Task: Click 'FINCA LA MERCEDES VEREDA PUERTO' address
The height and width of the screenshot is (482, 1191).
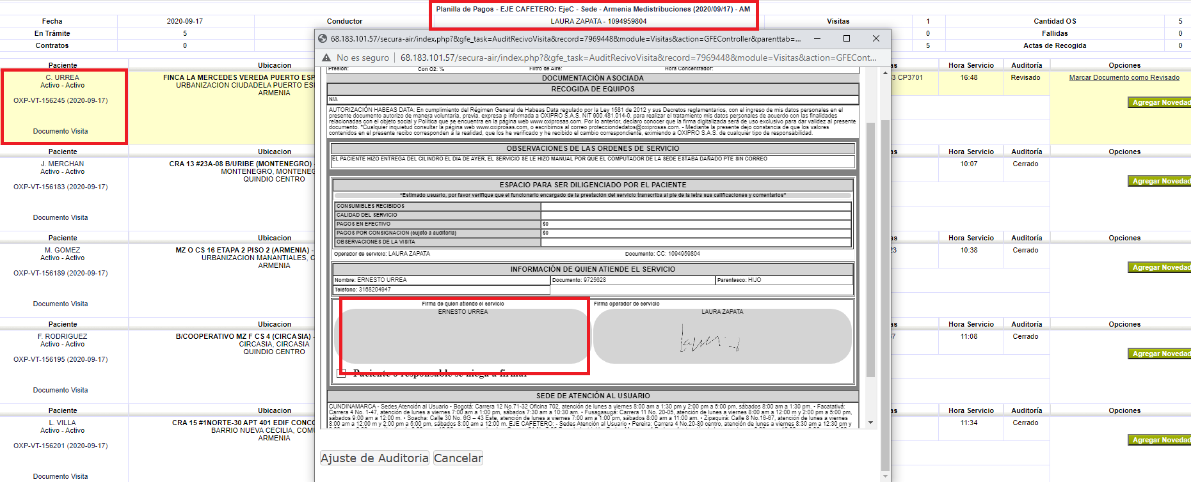Action: [239, 77]
